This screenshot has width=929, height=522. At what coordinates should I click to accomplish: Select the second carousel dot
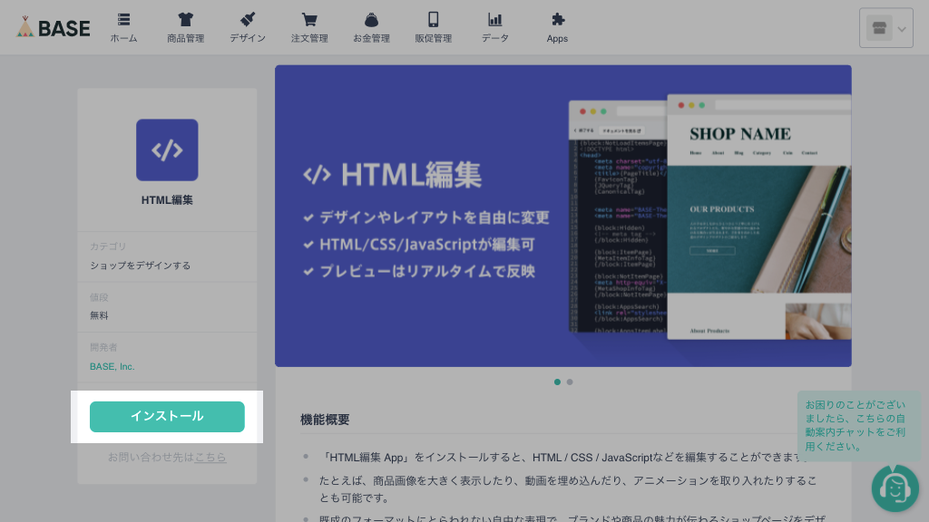(570, 382)
